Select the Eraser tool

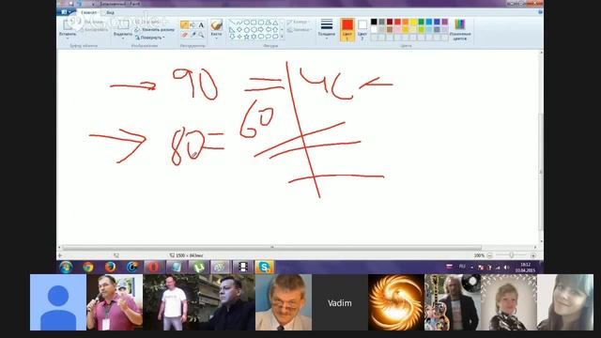[184, 35]
